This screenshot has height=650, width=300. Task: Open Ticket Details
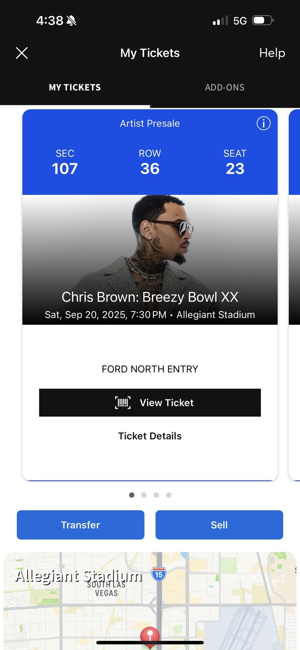coord(150,436)
